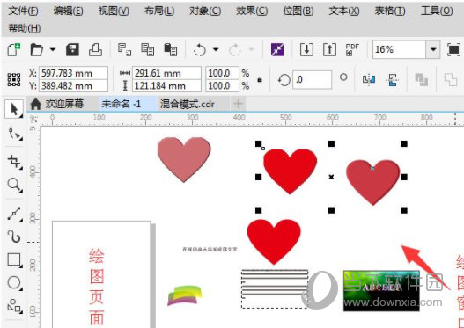Image resolution: width=464 pixels, height=328 pixels.
Task: Toggle the lock ratio padlock
Action: (260, 79)
